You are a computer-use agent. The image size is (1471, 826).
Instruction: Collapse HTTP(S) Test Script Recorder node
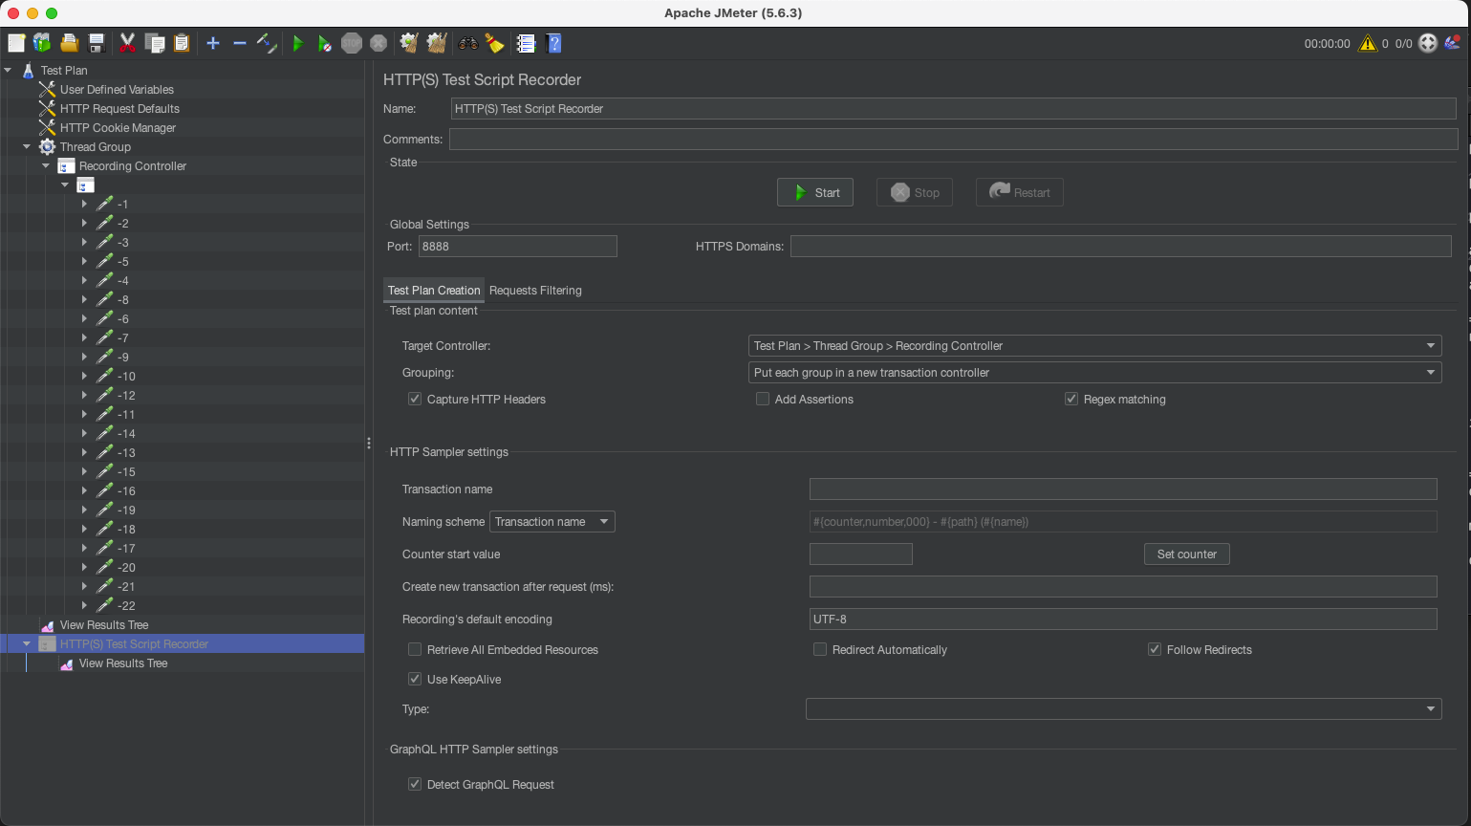27,643
